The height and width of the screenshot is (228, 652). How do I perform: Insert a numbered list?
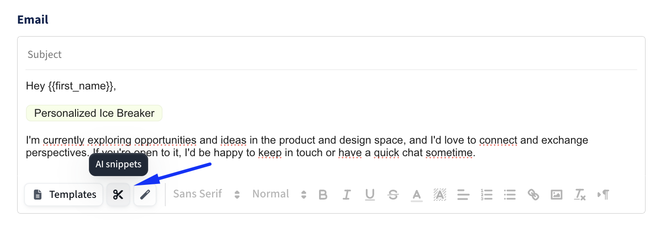click(487, 195)
